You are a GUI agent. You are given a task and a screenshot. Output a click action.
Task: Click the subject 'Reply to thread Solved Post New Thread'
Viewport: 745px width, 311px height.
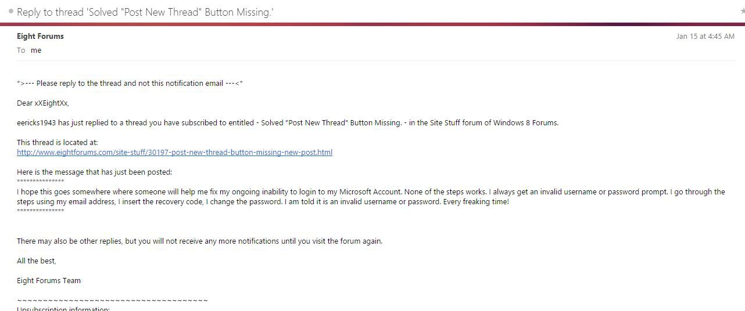click(145, 12)
